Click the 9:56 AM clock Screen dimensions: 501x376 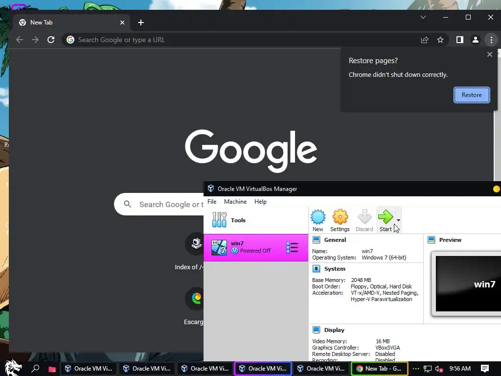(x=460, y=369)
